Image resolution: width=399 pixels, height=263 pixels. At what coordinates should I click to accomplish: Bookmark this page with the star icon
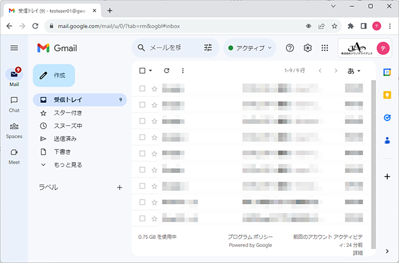[335, 26]
